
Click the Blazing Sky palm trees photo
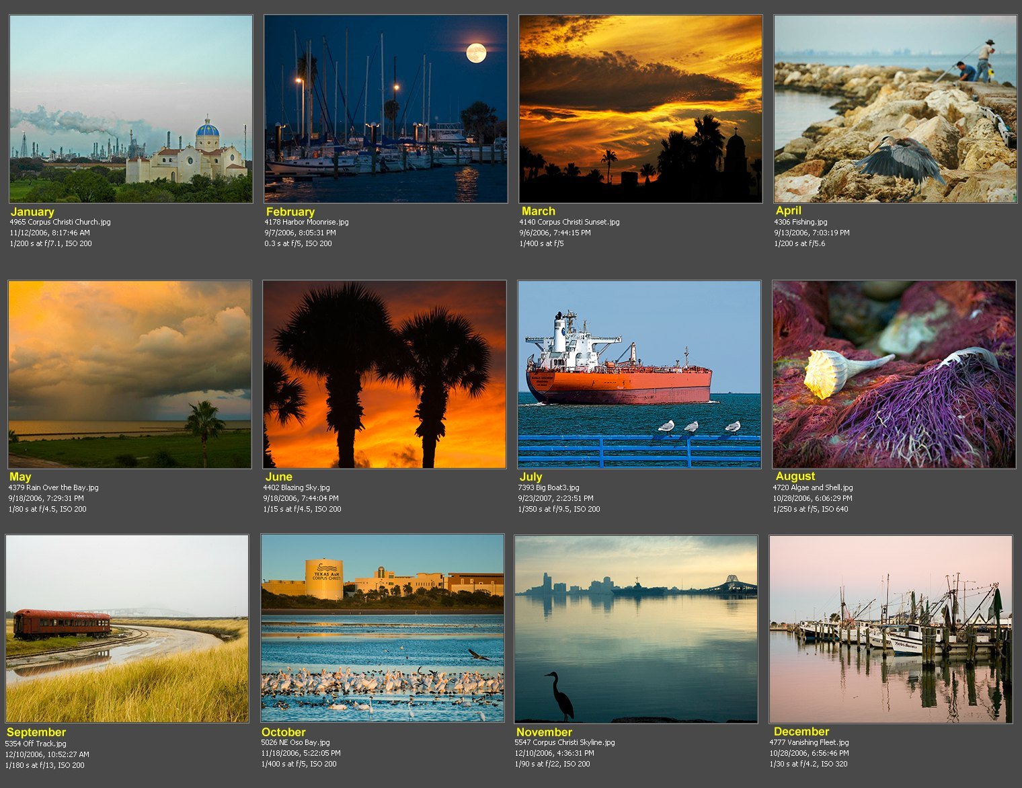click(x=385, y=375)
